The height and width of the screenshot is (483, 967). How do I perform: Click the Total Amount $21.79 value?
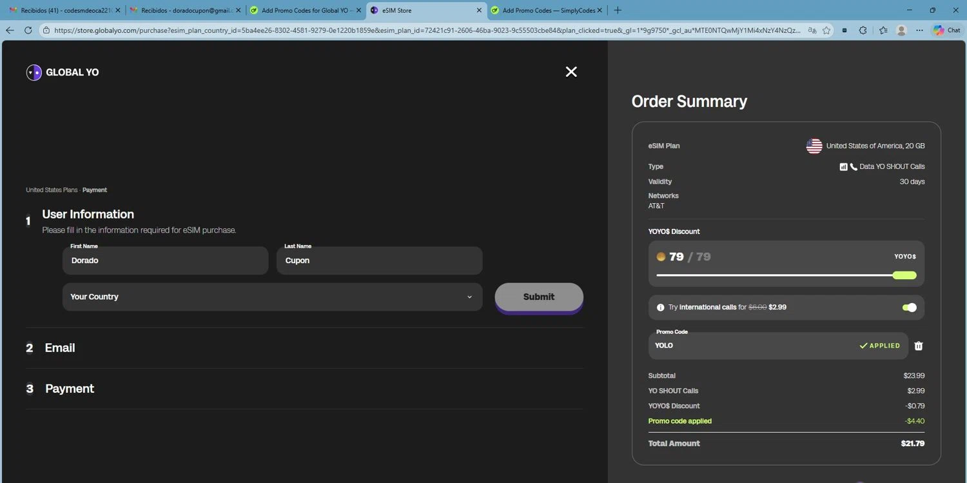[913, 444]
